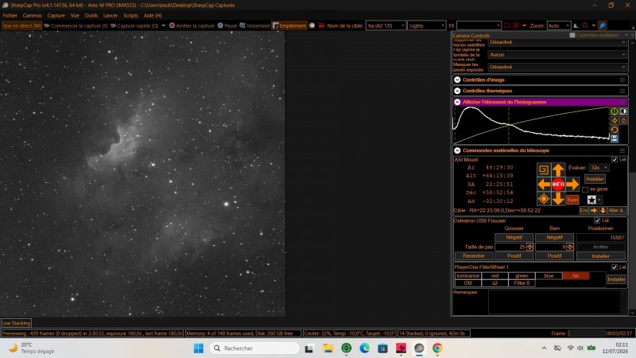Viewport: 636px width, 358px height.
Task: Open the Évaluer 32x rate dropdown
Action: point(599,168)
